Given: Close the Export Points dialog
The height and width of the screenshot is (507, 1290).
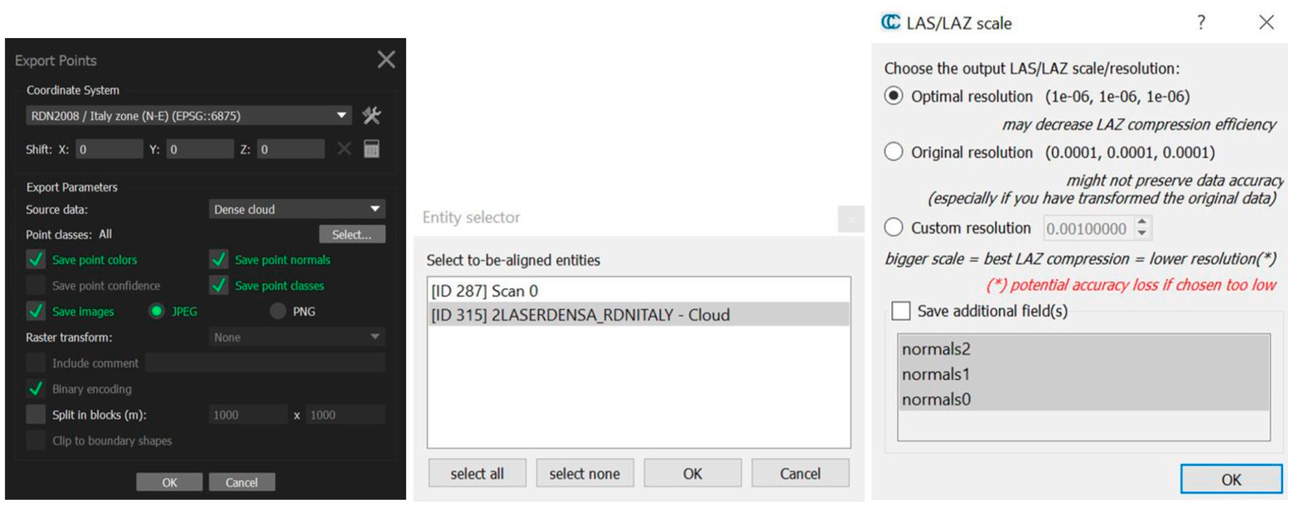Looking at the screenshot, I should [x=386, y=60].
